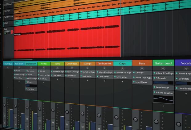191x130 pixels.
Task: Click the record-arm button on Bass track
Action: point(12,32)
